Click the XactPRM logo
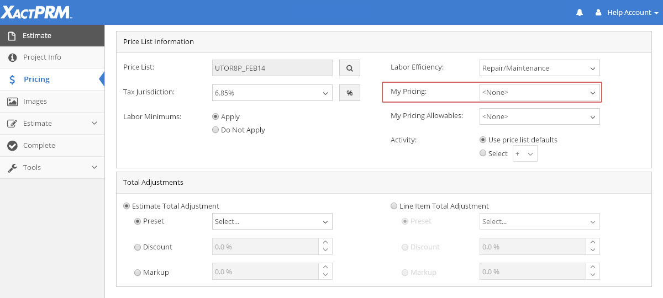663x298 pixels. (36, 12)
